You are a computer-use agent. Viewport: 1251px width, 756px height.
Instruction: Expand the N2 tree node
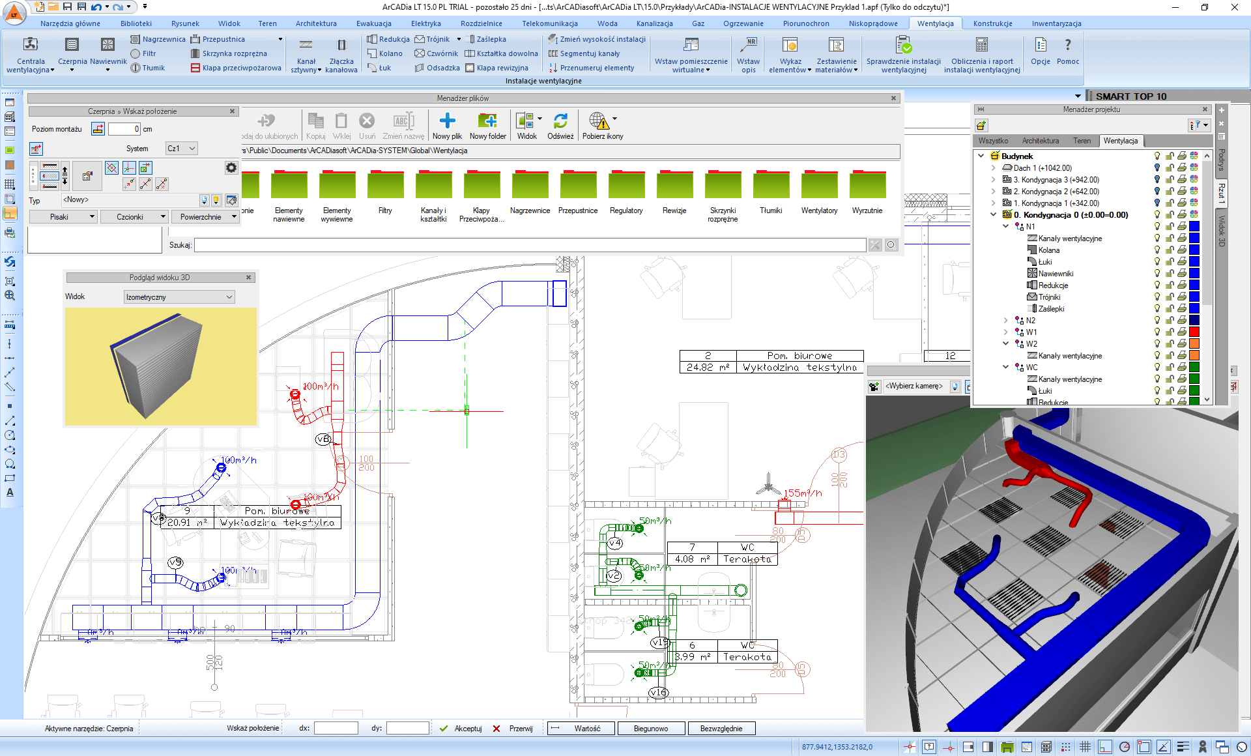click(x=1005, y=320)
